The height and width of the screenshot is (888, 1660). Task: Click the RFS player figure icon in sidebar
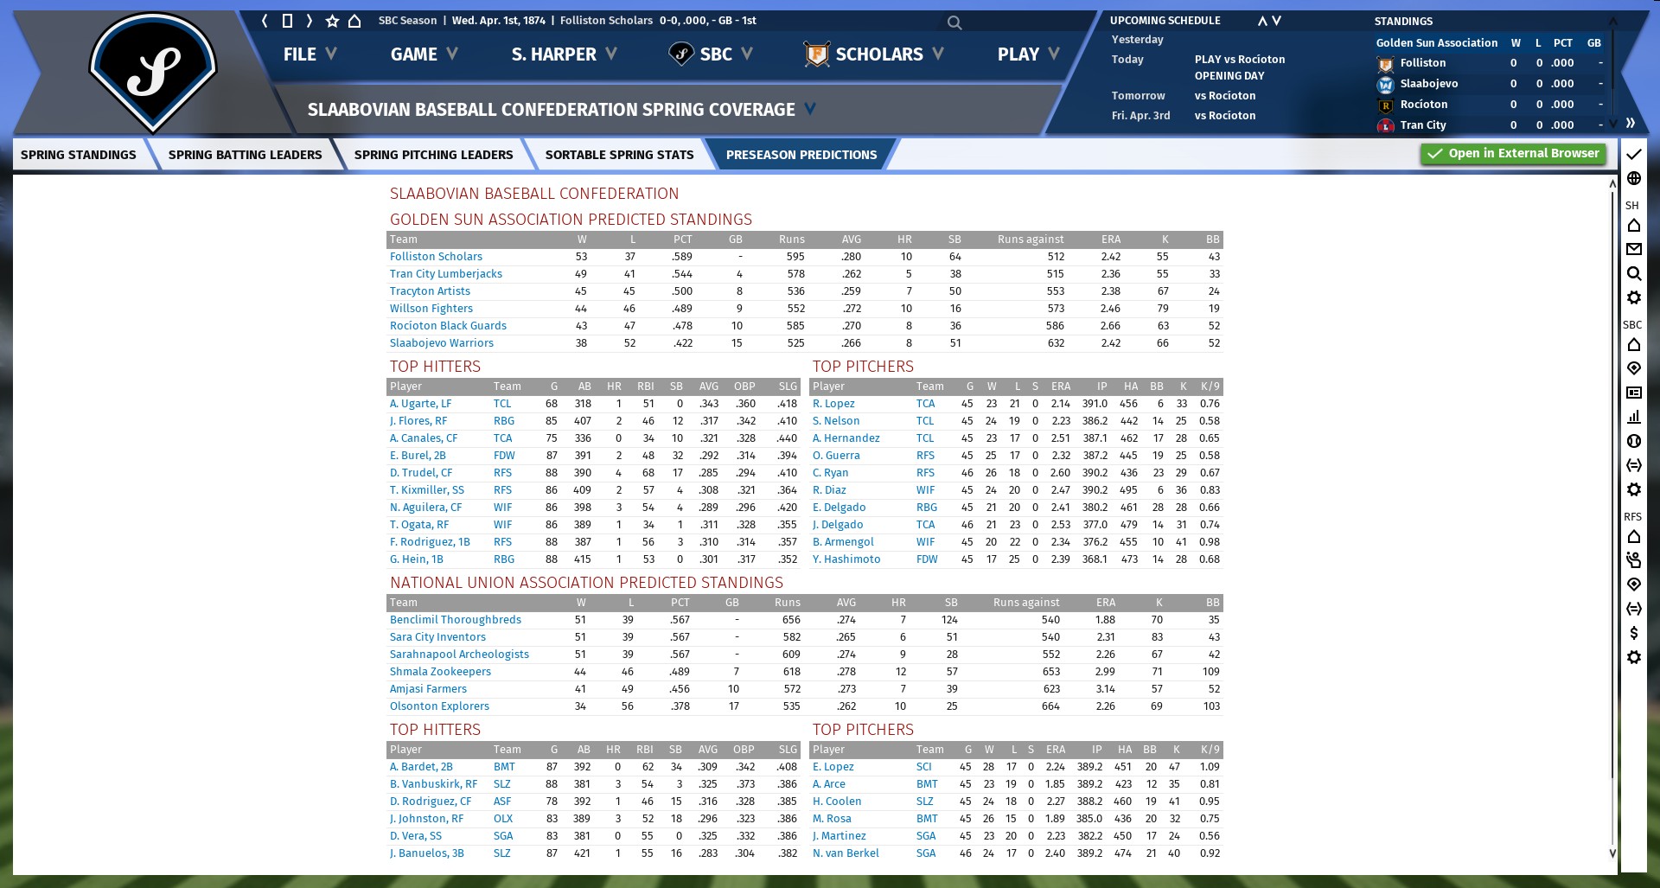point(1633,560)
